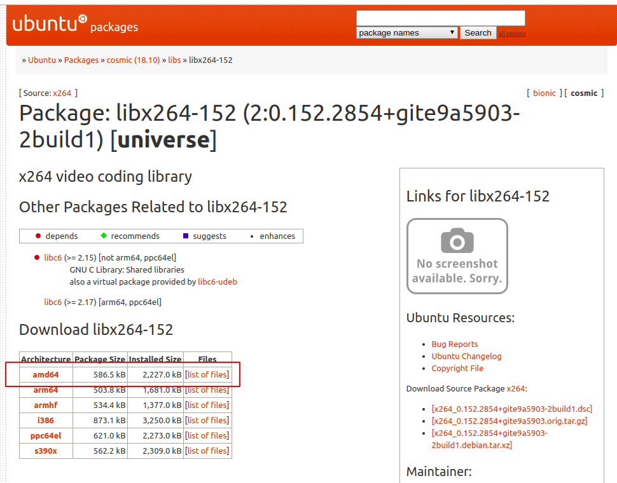Click the Architecture column header
The width and height of the screenshot is (617, 483).
click(46, 359)
